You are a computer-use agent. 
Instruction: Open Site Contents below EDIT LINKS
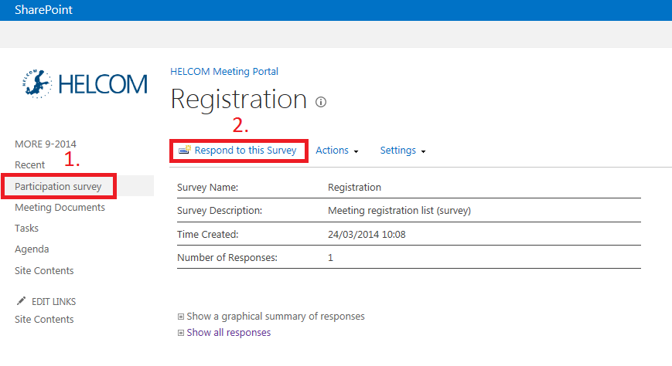[44, 320]
